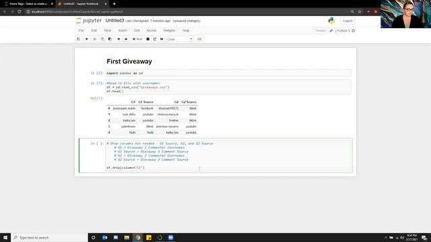The width and height of the screenshot is (431, 242).
Task: Cut selected cells with scissors icon
Action: tap(95, 39)
